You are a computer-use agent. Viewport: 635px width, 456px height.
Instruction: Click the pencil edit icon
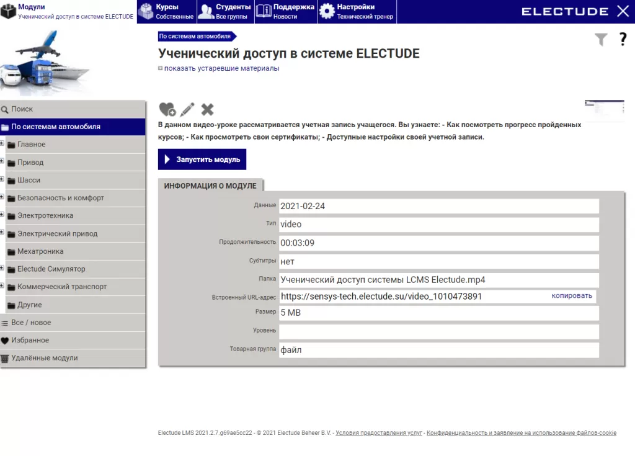[x=187, y=110]
